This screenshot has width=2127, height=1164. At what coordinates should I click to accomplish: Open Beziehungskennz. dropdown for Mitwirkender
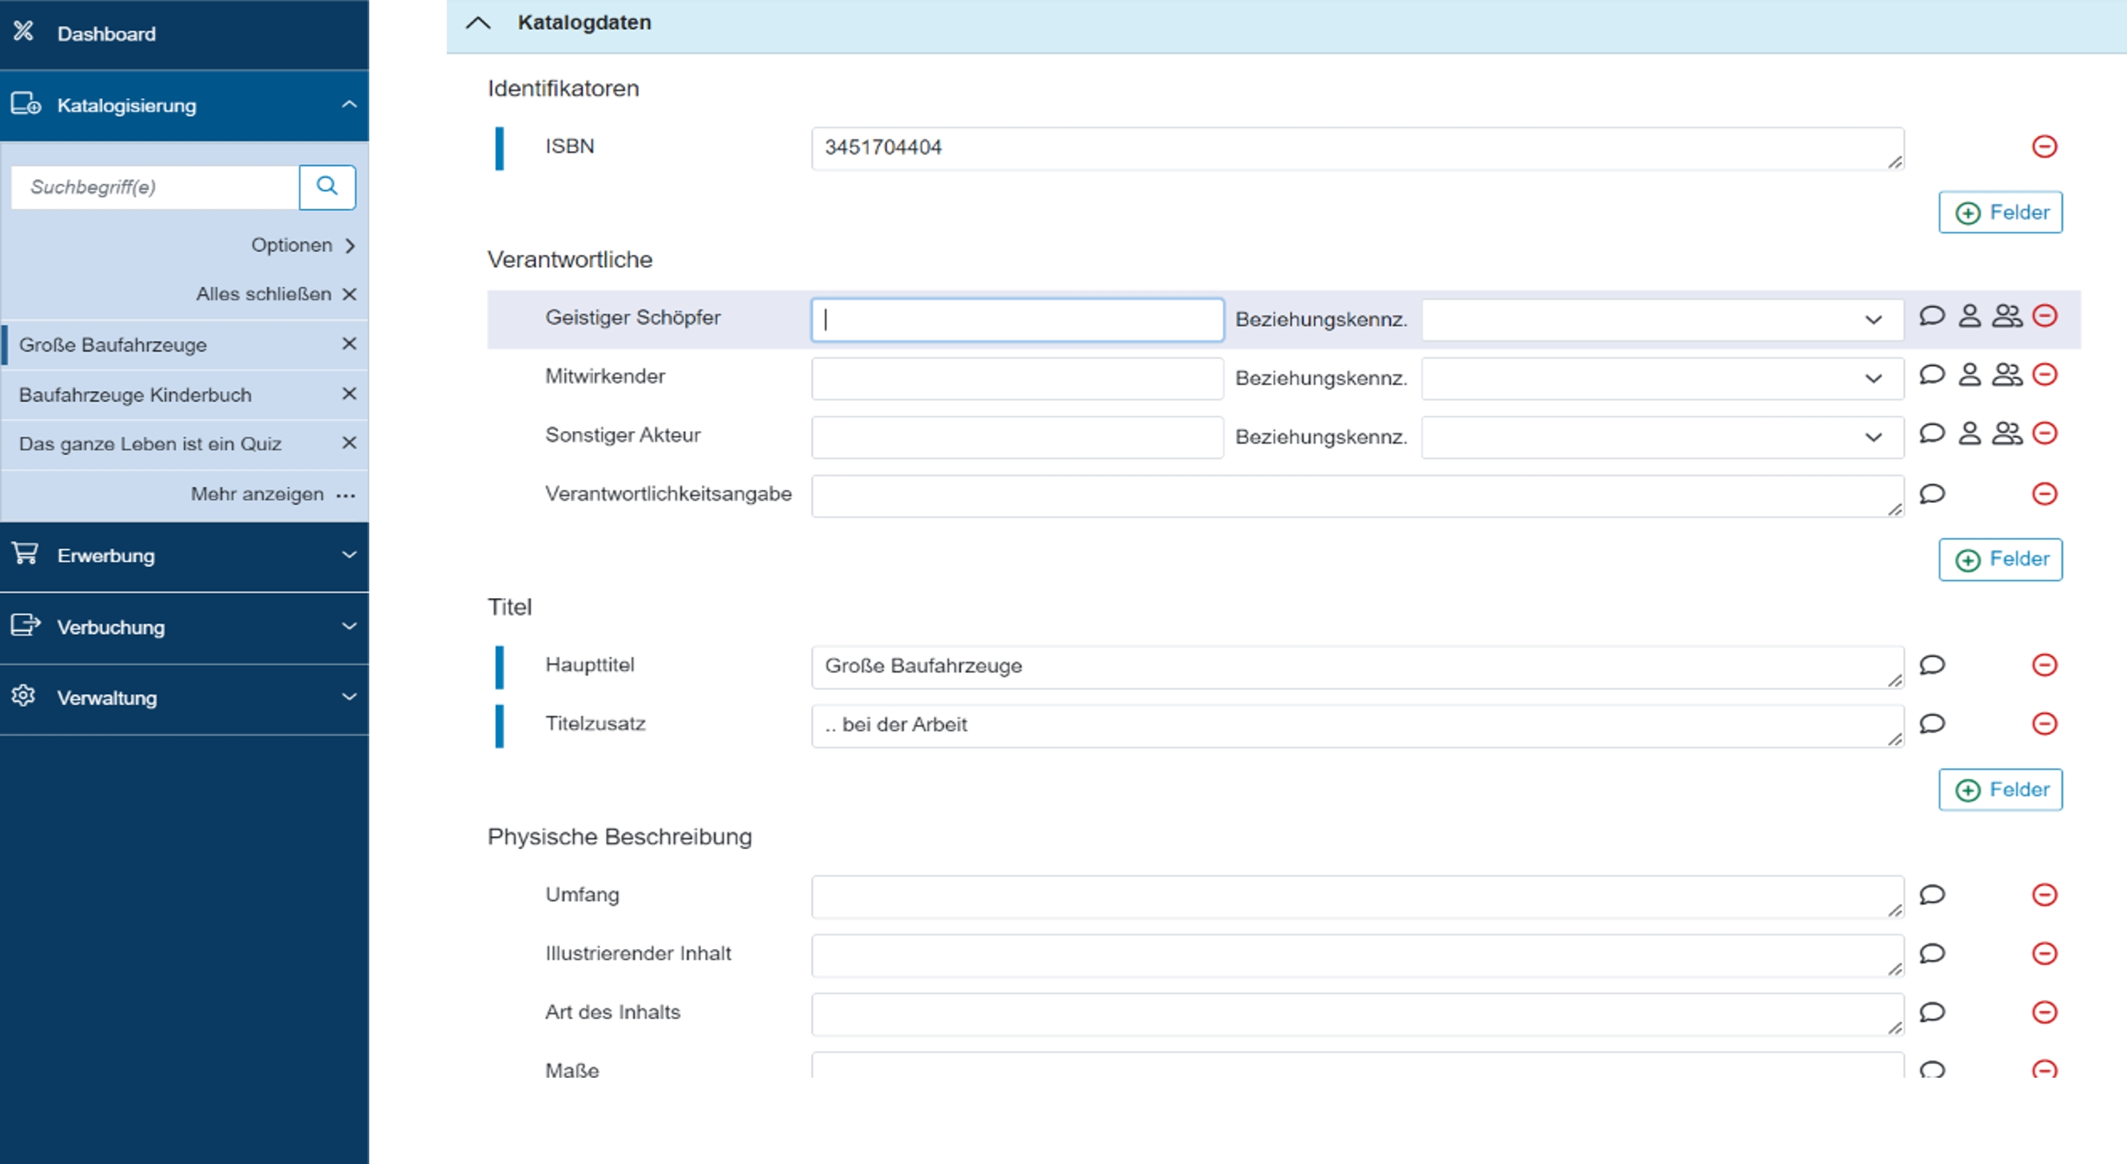pyautogui.click(x=1661, y=378)
